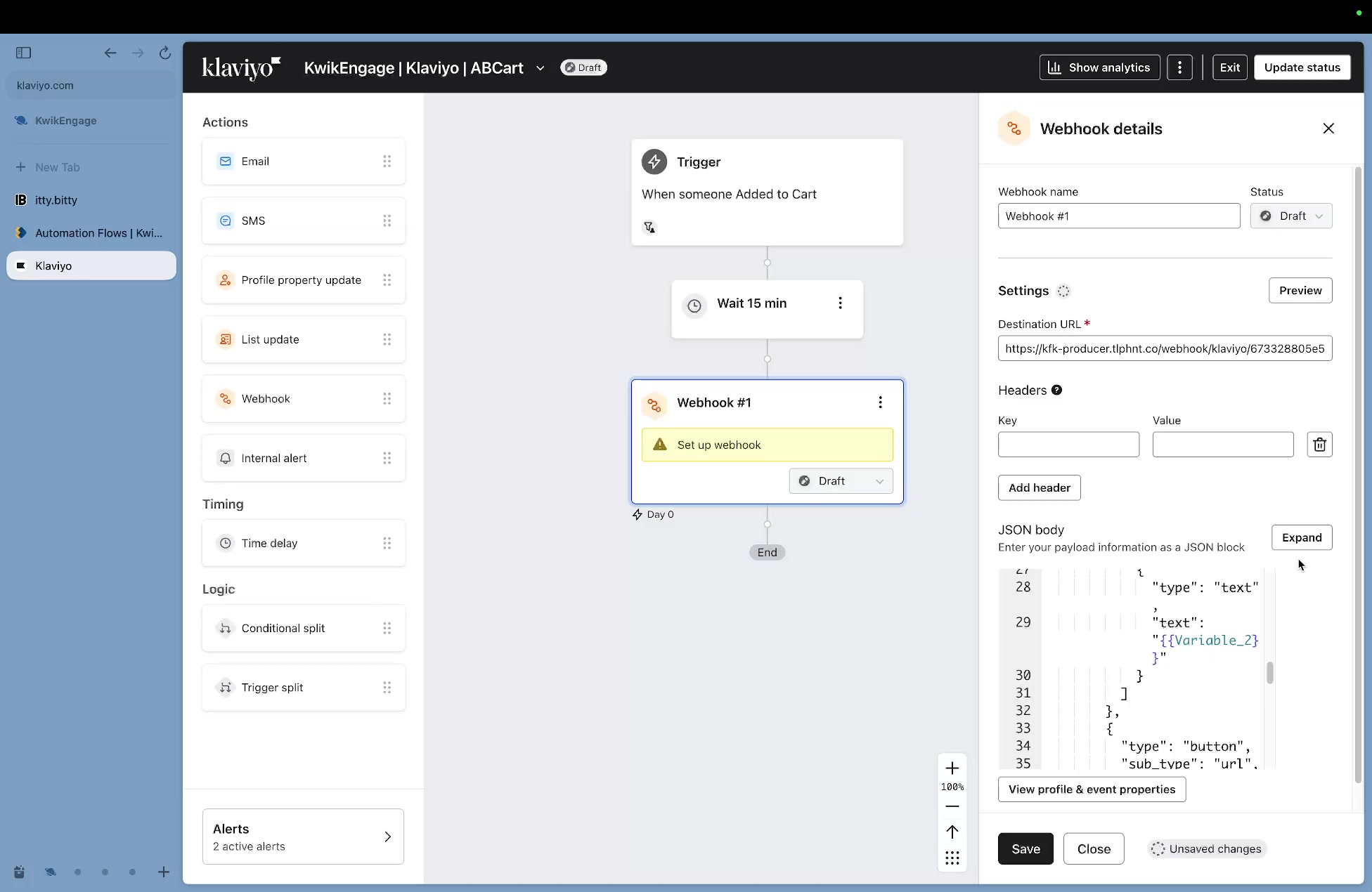
Task: Open webhook Preview
Action: coord(1300,291)
